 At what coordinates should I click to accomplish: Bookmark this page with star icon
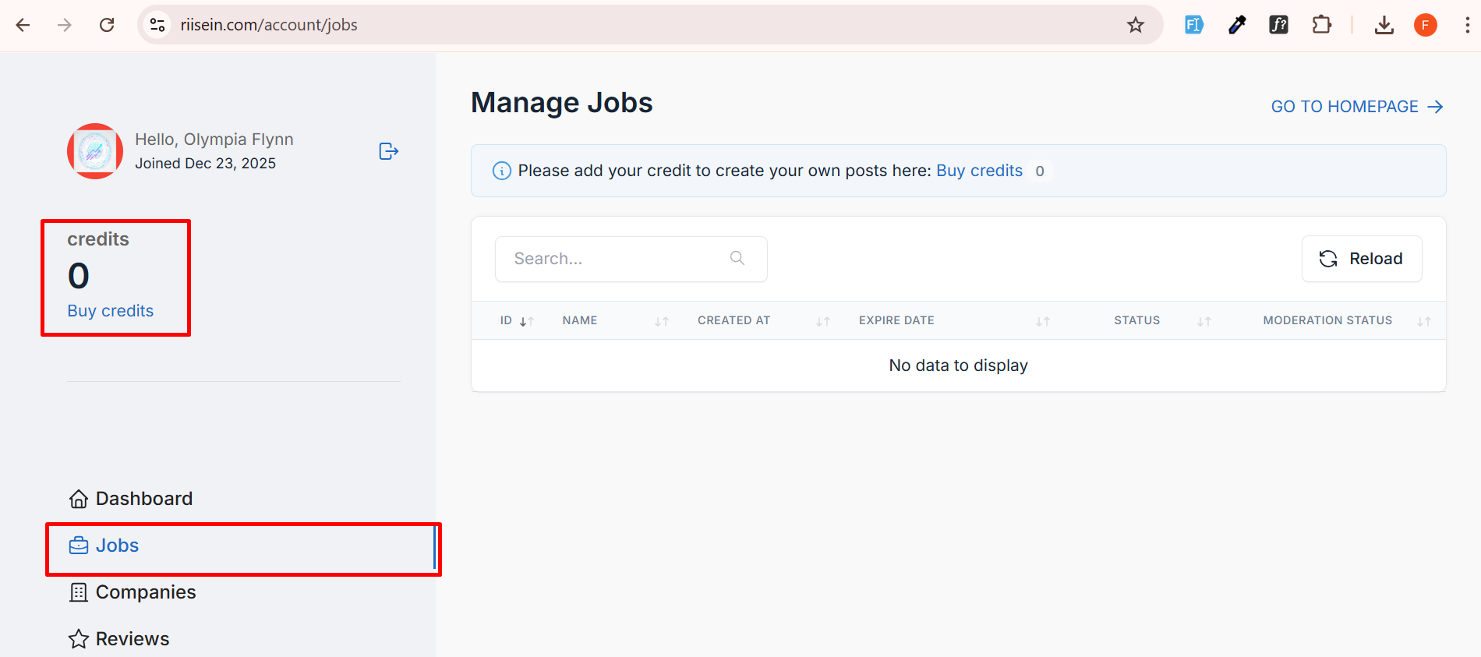(x=1135, y=25)
